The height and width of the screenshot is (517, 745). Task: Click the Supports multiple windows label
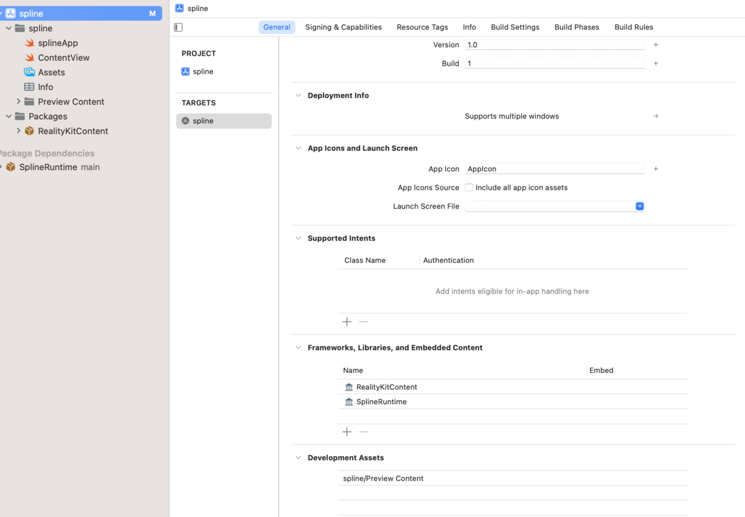tap(512, 116)
